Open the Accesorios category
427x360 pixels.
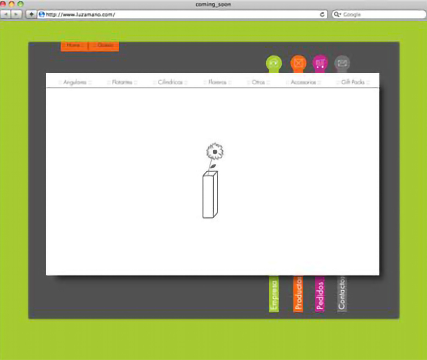pyautogui.click(x=303, y=82)
